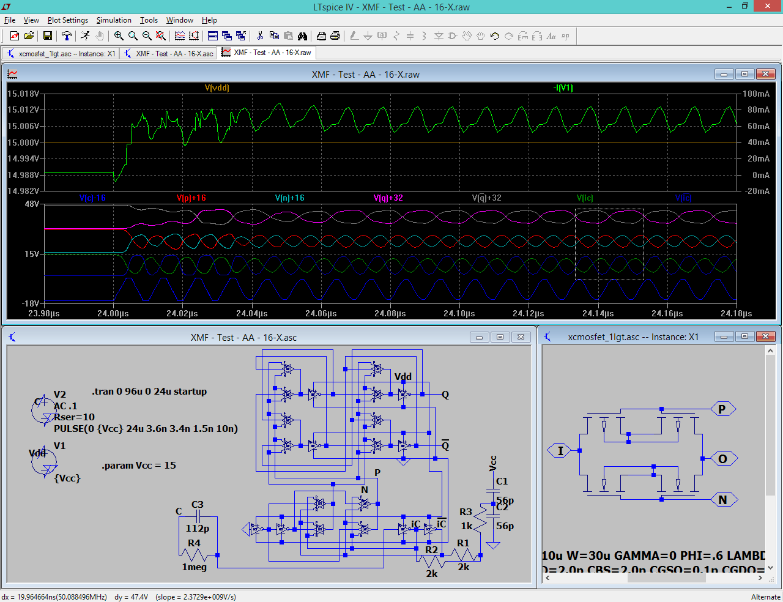Open the Tools menu
783x602 pixels.
pyautogui.click(x=149, y=20)
